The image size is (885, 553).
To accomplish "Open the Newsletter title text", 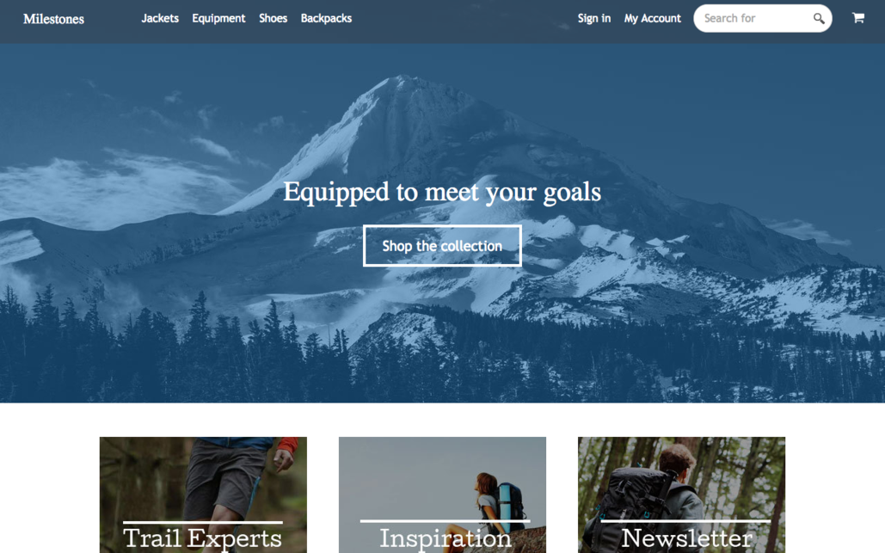I will tap(687, 538).
